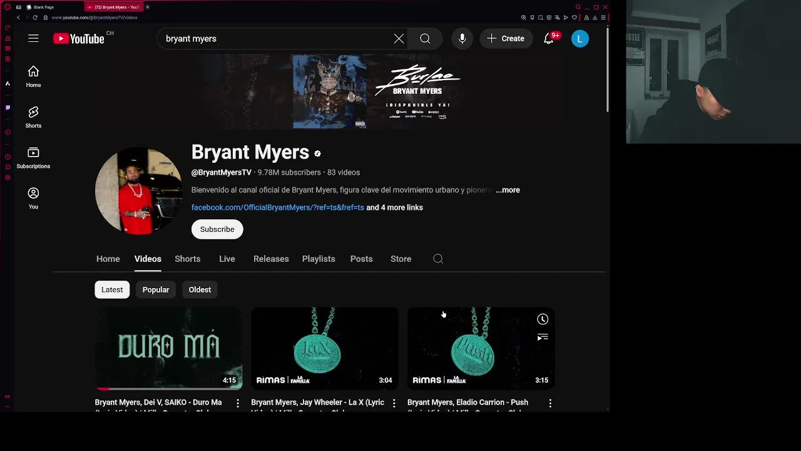Open options menu for La X video
The height and width of the screenshot is (451, 801).
[394, 403]
